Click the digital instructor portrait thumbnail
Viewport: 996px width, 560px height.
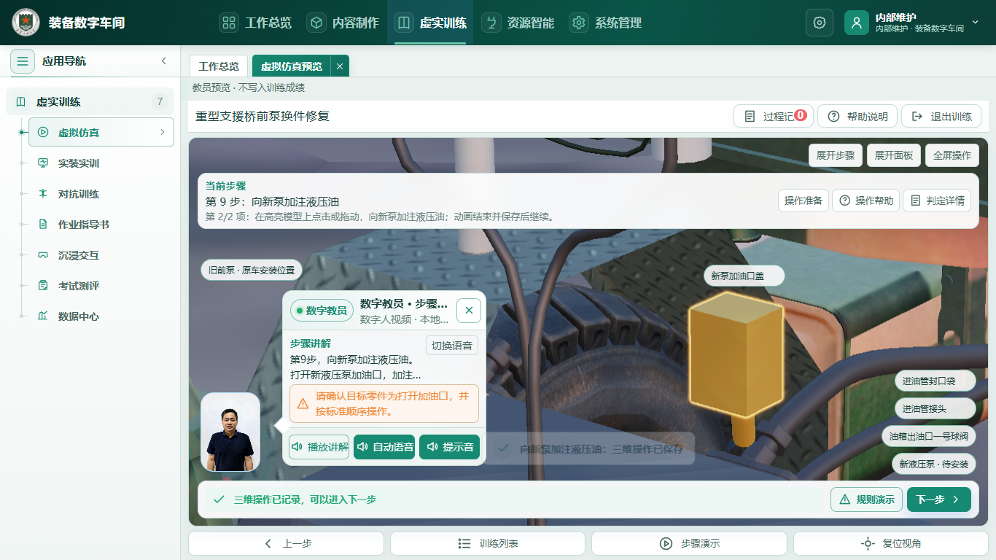click(230, 432)
